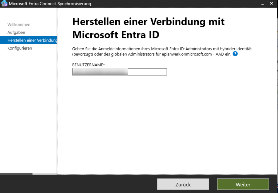This screenshot has height=193, width=278.
Task: Click the Weiter button
Action: [243, 184]
